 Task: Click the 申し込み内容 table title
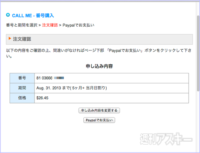point(99,66)
